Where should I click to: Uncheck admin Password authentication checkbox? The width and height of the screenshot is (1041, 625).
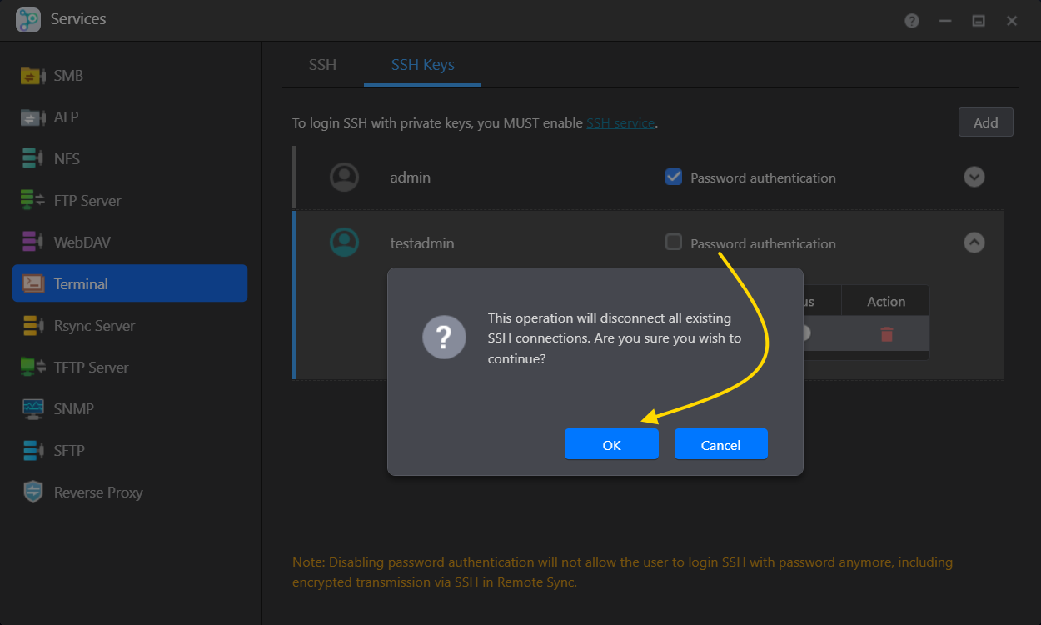click(x=674, y=177)
